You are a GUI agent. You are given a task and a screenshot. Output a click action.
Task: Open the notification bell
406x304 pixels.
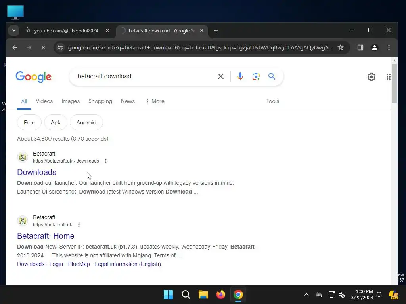tap(379, 294)
